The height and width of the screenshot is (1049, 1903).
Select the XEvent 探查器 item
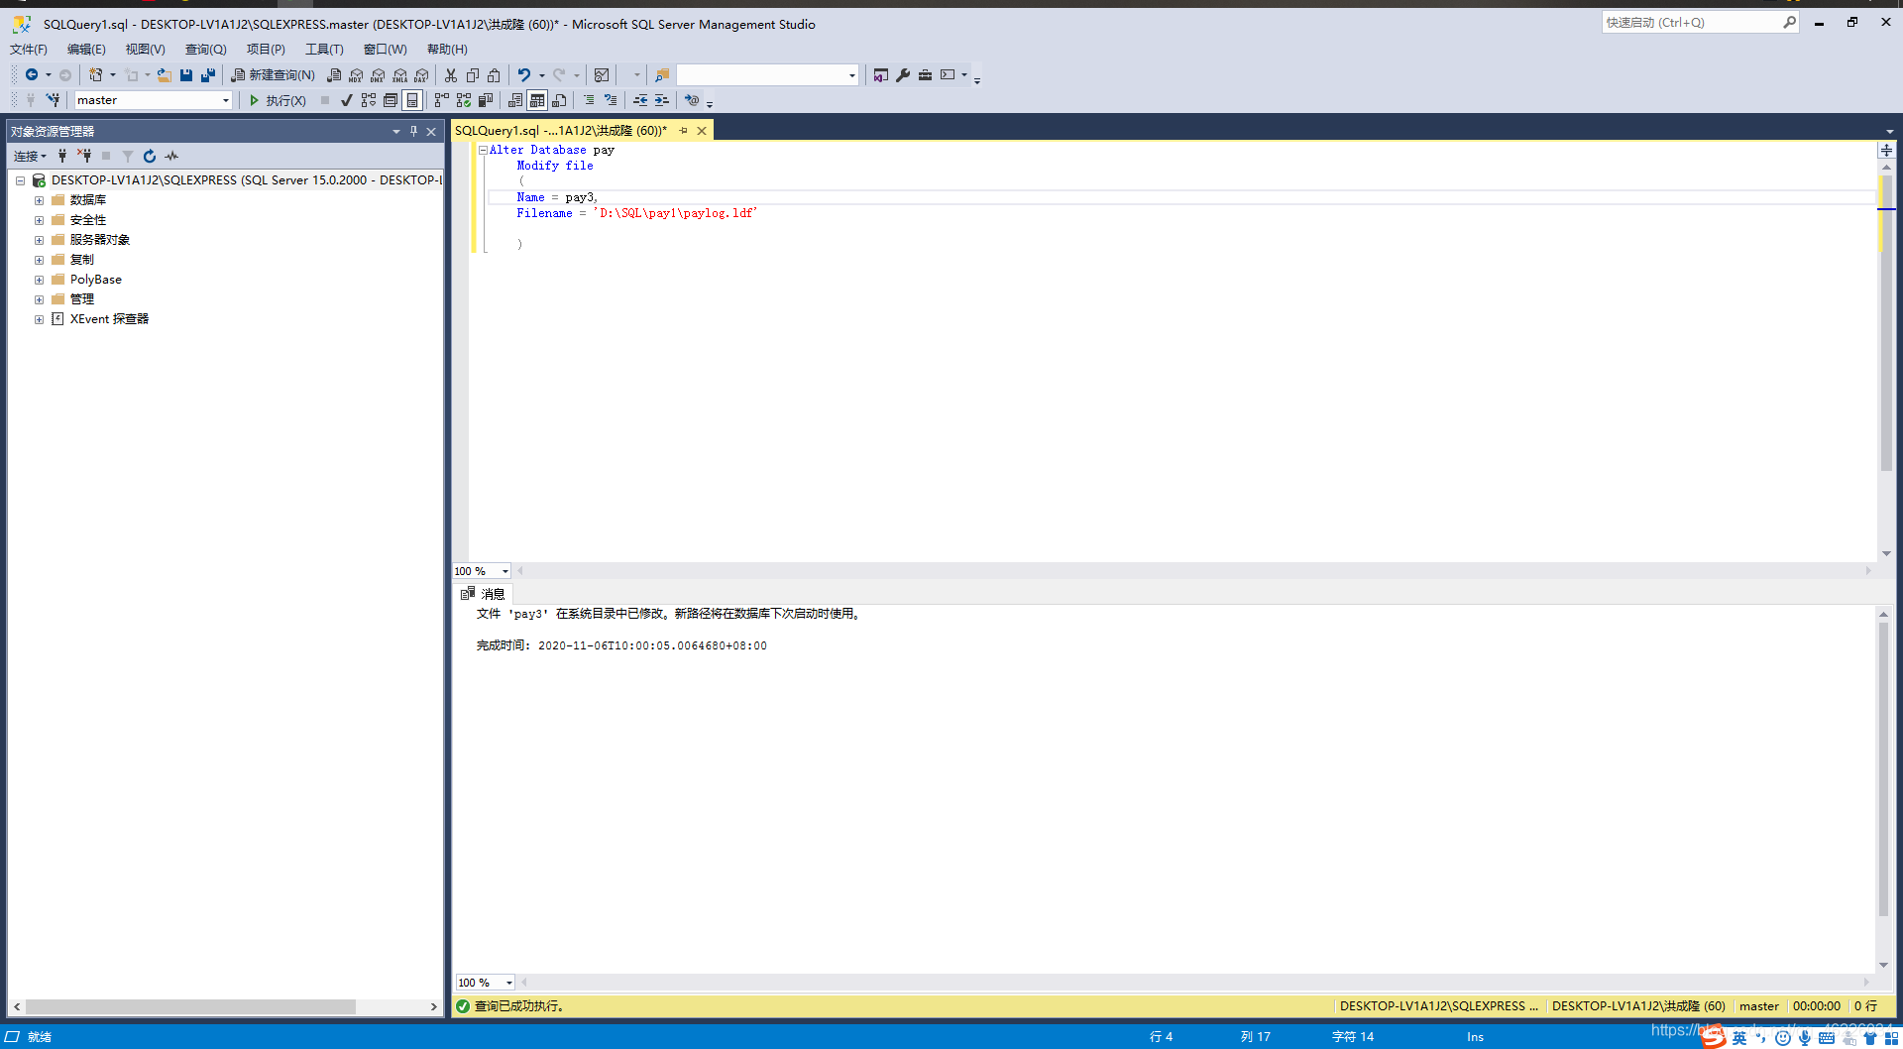[109, 319]
